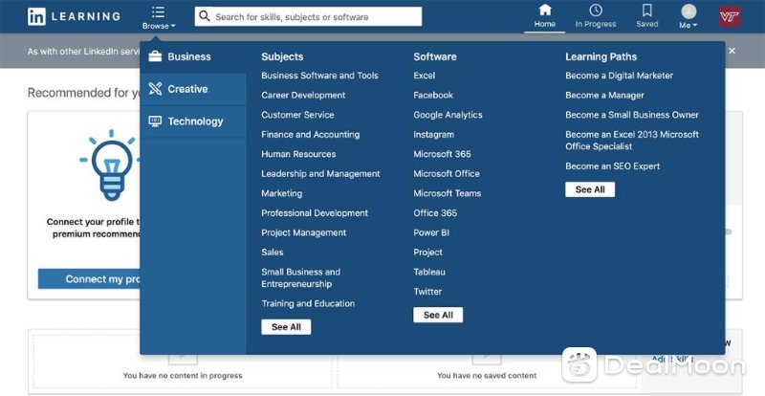The image size is (765, 396).
Task: Click the Creative pencil-ruler icon
Action: click(x=155, y=88)
